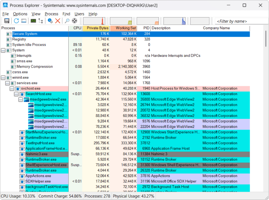Select the Memory Compression process
Image resolution: width=269 pixels, height=200 pixels.
tap(125, 67)
